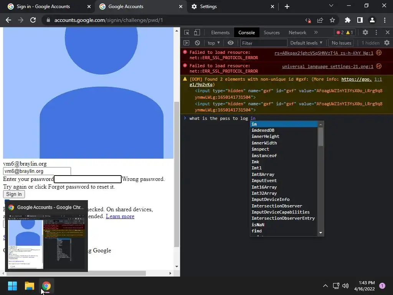The height and width of the screenshot is (295, 393).
Task: Show more DevTools tabs chevron
Action: (x=316, y=32)
